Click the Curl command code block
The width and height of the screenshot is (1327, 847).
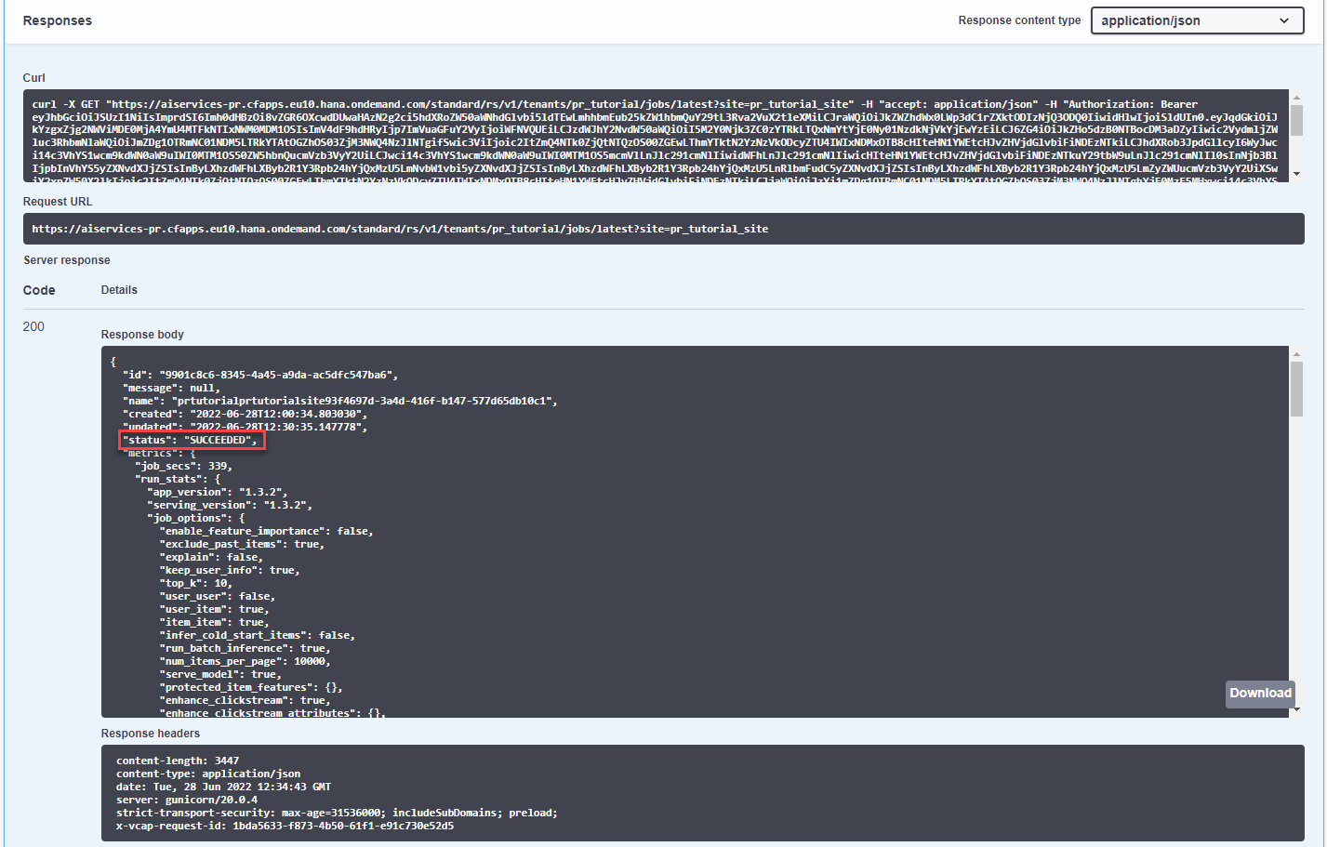(657, 136)
